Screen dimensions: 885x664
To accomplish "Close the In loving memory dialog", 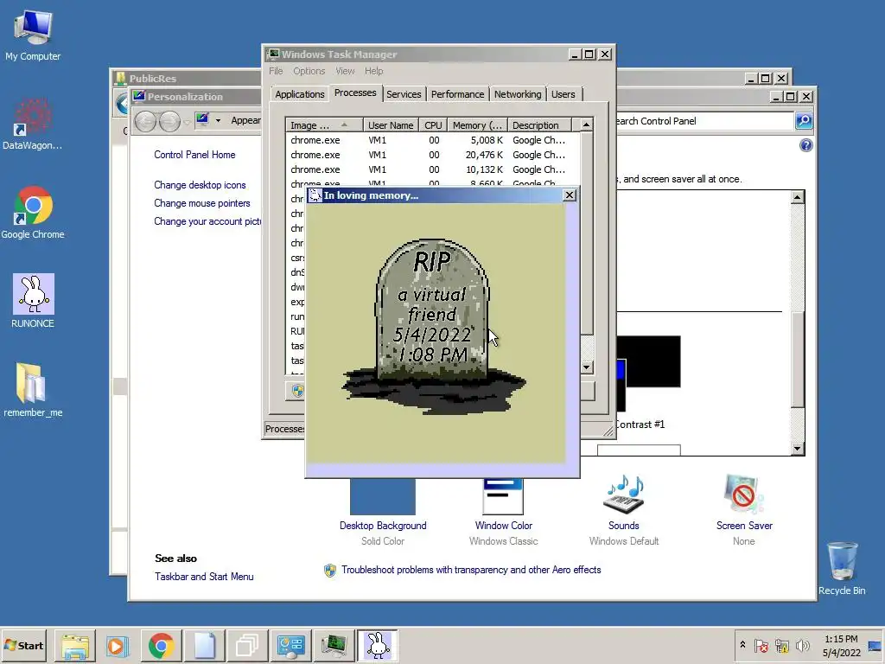I will pyautogui.click(x=570, y=195).
